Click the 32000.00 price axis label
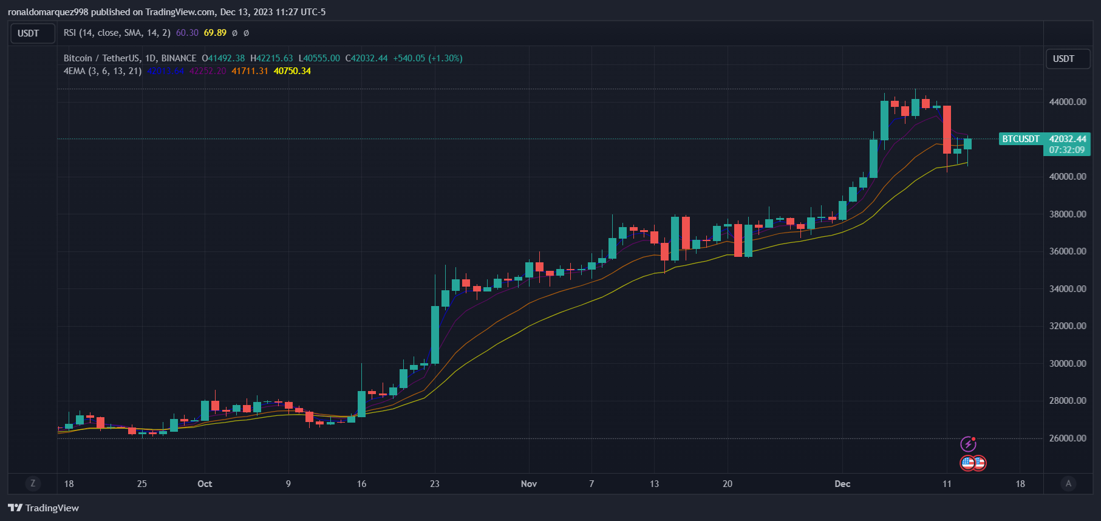 (x=1068, y=326)
